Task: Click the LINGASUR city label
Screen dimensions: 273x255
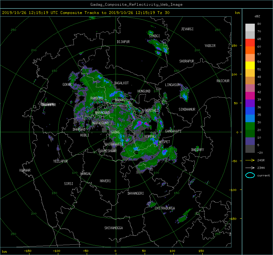Action: tap(172, 85)
